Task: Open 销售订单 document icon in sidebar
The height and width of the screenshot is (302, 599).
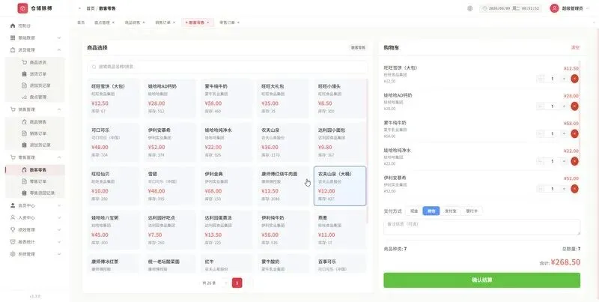Action: tap(24, 133)
